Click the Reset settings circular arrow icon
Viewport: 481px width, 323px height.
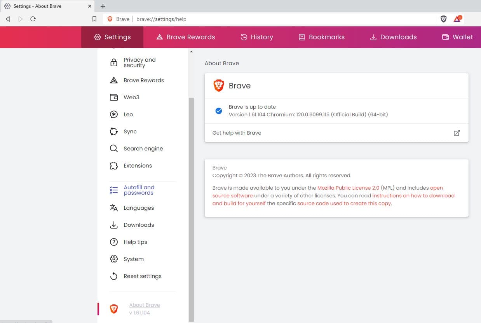114,276
